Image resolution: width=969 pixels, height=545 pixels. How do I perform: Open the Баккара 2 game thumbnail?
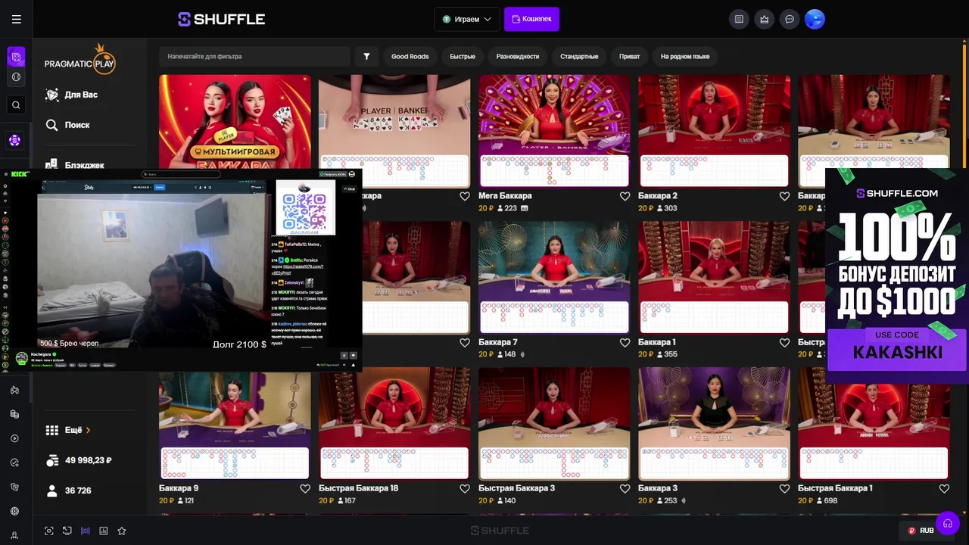pos(714,131)
